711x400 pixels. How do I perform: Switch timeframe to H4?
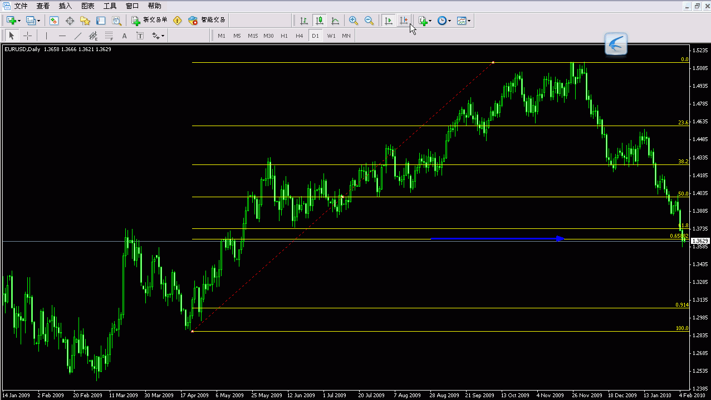click(x=300, y=36)
